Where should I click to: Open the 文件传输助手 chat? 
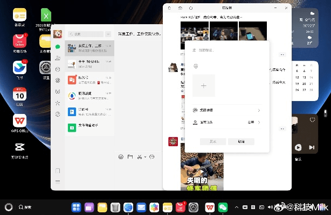(x=89, y=127)
